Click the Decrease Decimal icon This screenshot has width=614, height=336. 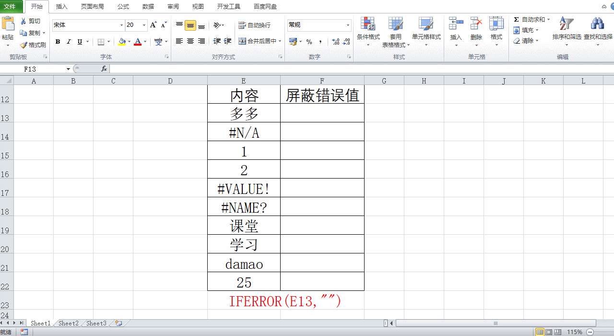pos(347,42)
